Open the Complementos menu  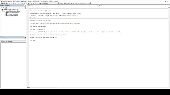[44, 1]
